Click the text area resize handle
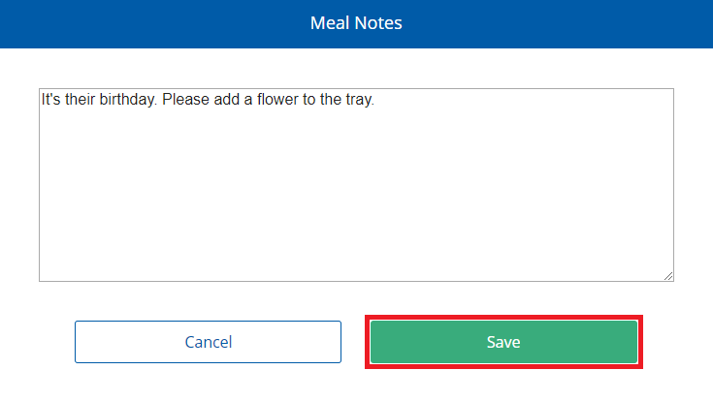This screenshot has width=713, height=401. 668,276
